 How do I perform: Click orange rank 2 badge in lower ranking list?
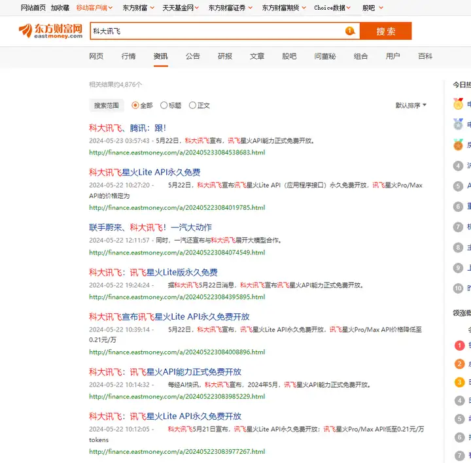460,364
